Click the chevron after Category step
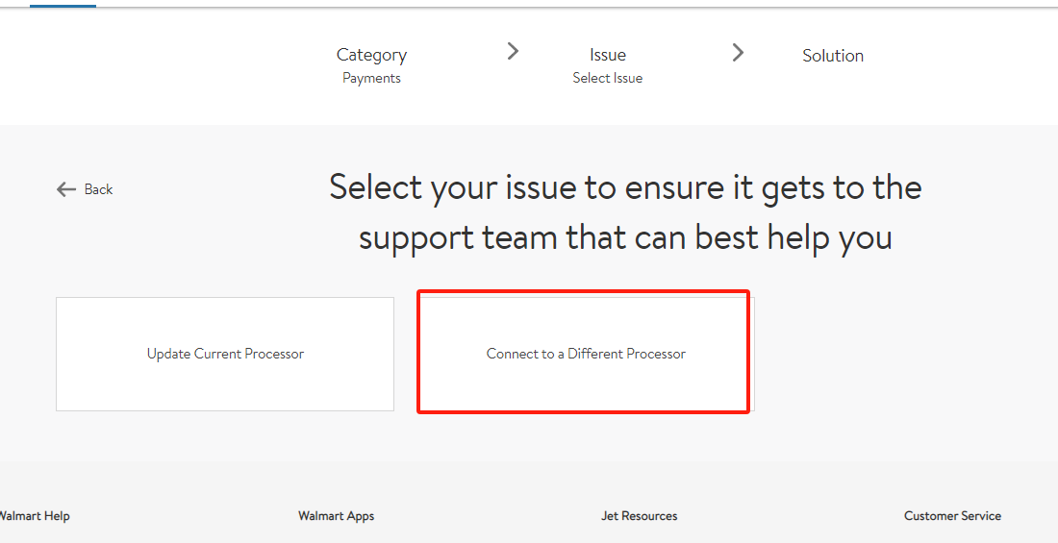The width and height of the screenshot is (1058, 543). (x=513, y=52)
